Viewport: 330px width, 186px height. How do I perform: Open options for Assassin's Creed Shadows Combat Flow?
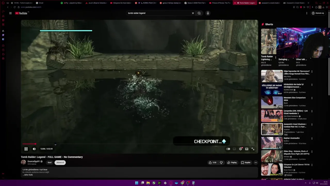(x=312, y=125)
